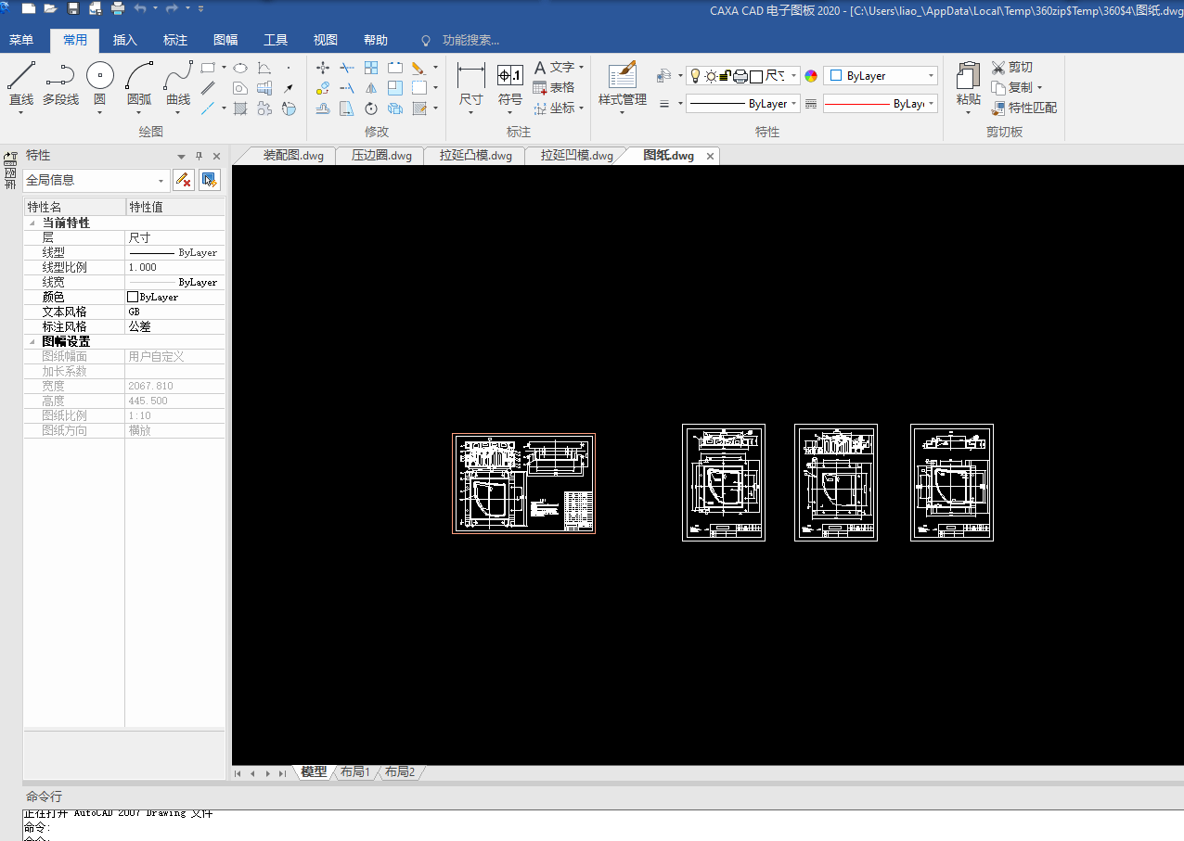Open the 复制 dropdown arrow

1039,88
